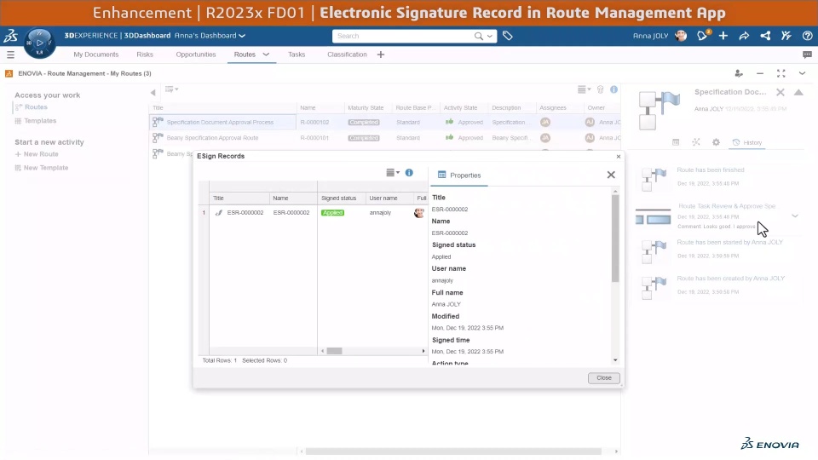Click New Route link

point(41,154)
